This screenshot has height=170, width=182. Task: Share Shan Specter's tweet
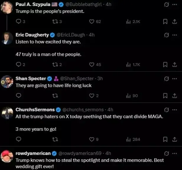pos(174,96)
